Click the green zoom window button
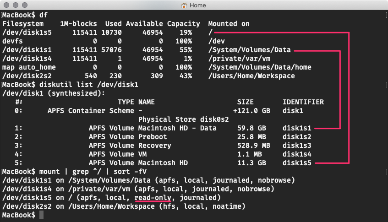Image resolution: width=388 pixels, height=222 pixels. coord(24,5)
